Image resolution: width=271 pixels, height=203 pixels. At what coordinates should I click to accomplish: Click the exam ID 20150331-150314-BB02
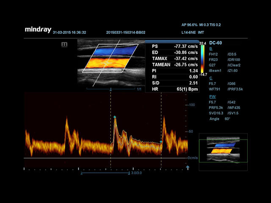tap(126, 33)
